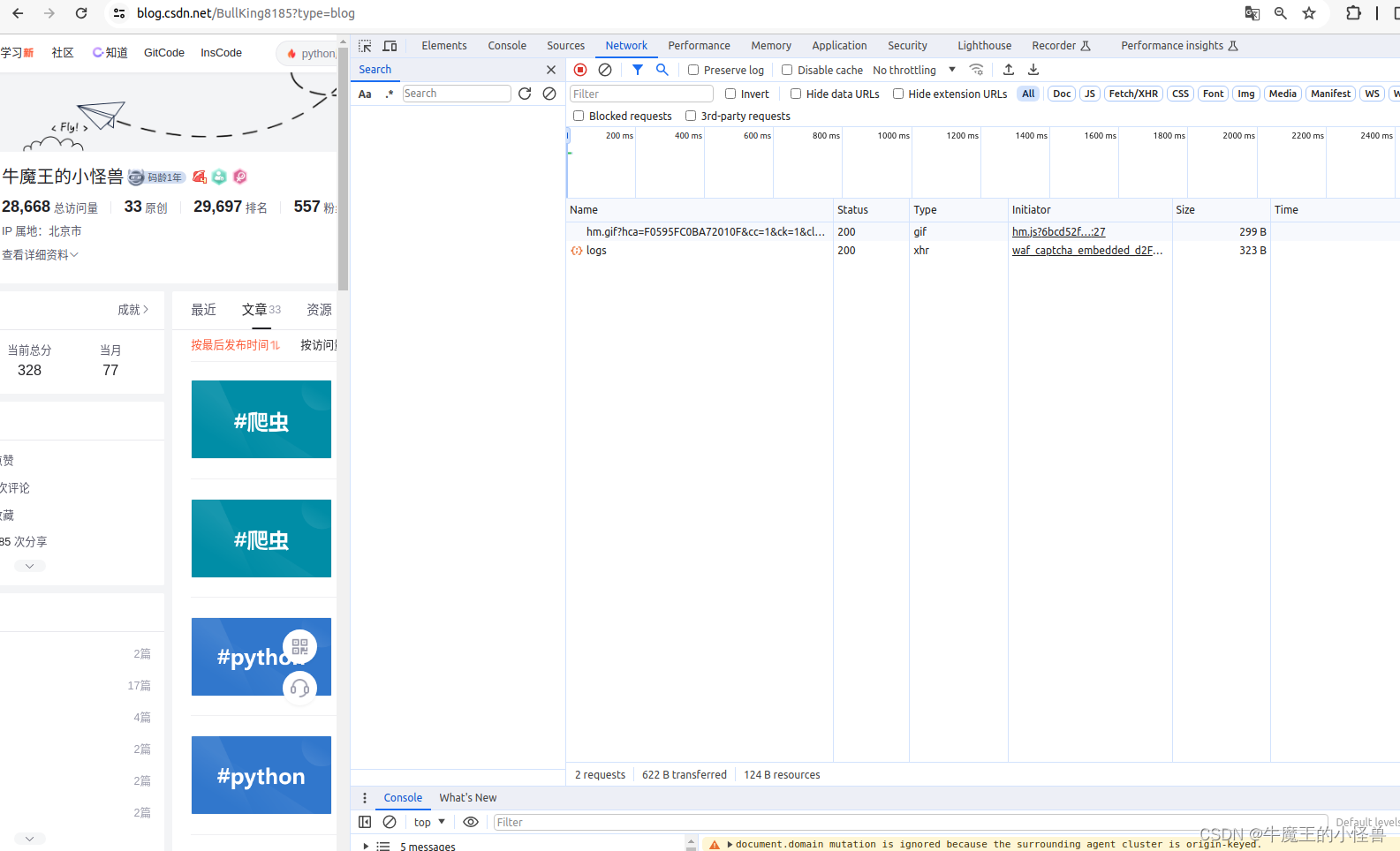Open initiator link waf_captcha_embedded
The height and width of the screenshot is (851, 1400).
(1087, 251)
